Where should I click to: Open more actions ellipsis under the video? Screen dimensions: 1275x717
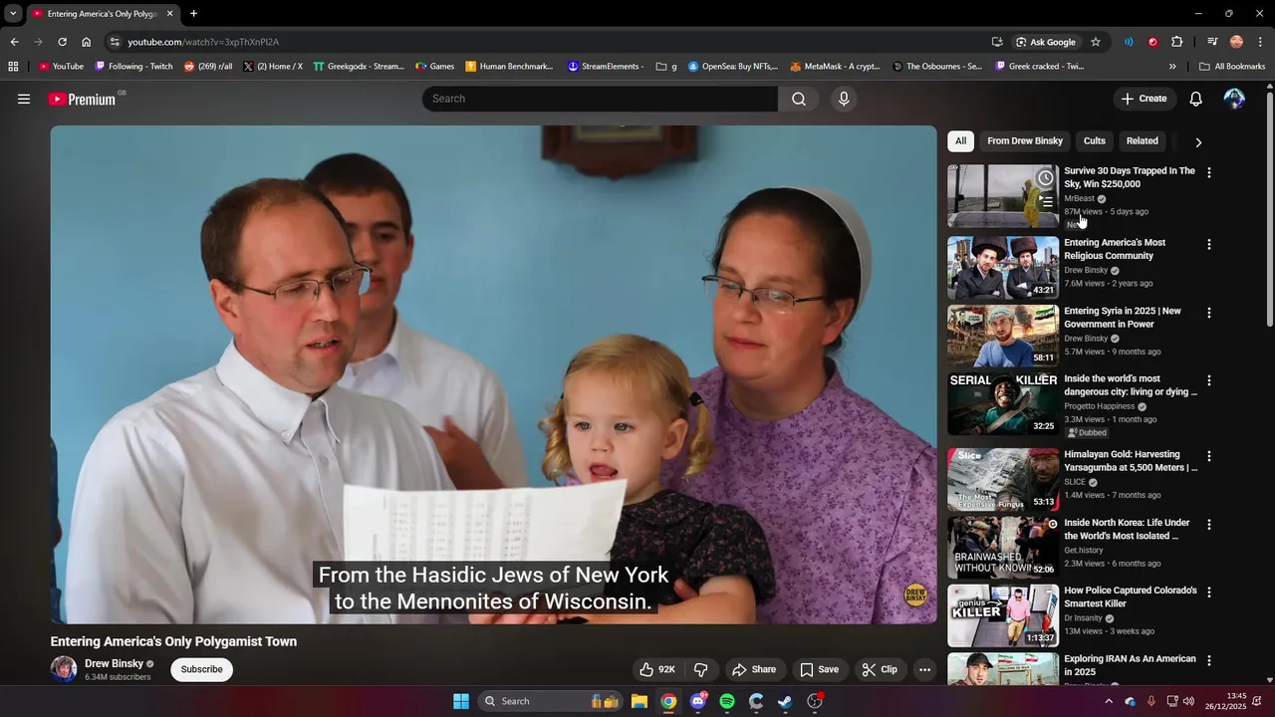tap(924, 669)
